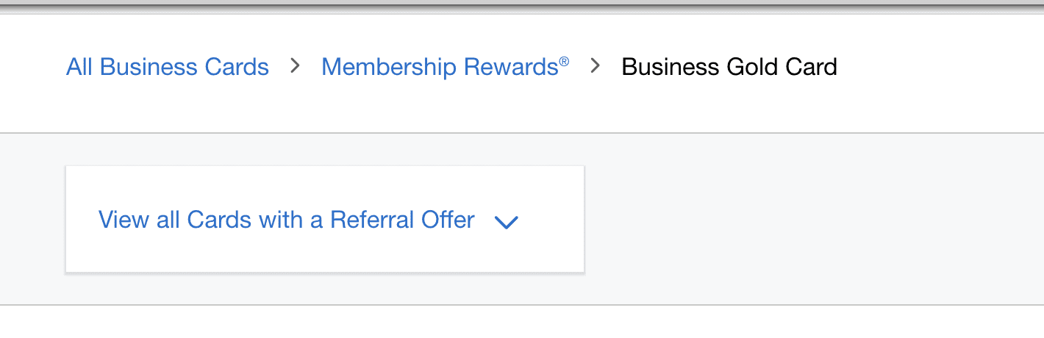
Task: Select the Business Gold Card breadcrumb text
Action: click(729, 67)
